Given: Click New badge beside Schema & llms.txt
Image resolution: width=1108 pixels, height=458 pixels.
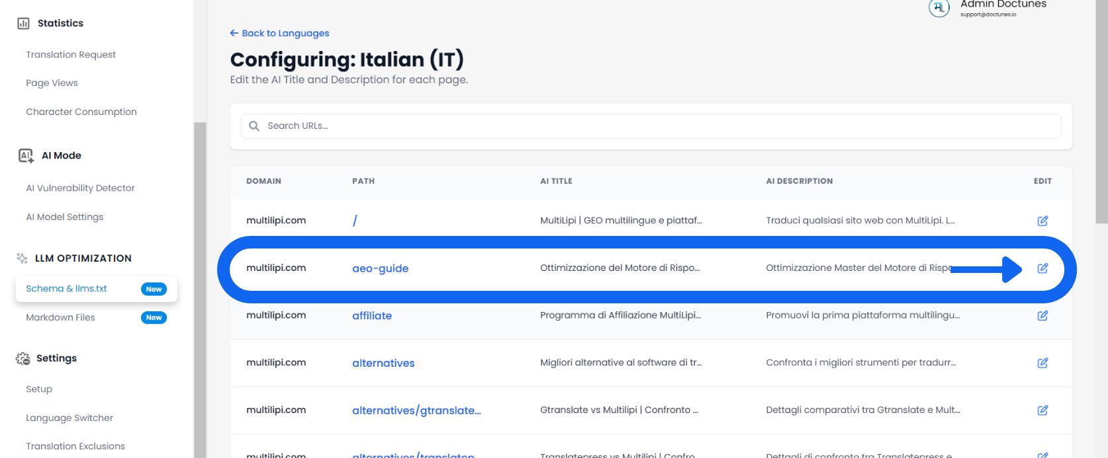Looking at the screenshot, I should tap(154, 289).
